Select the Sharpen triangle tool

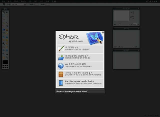point(7,37)
